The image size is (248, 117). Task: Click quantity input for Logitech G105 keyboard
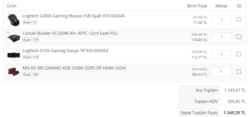[221, 54]
